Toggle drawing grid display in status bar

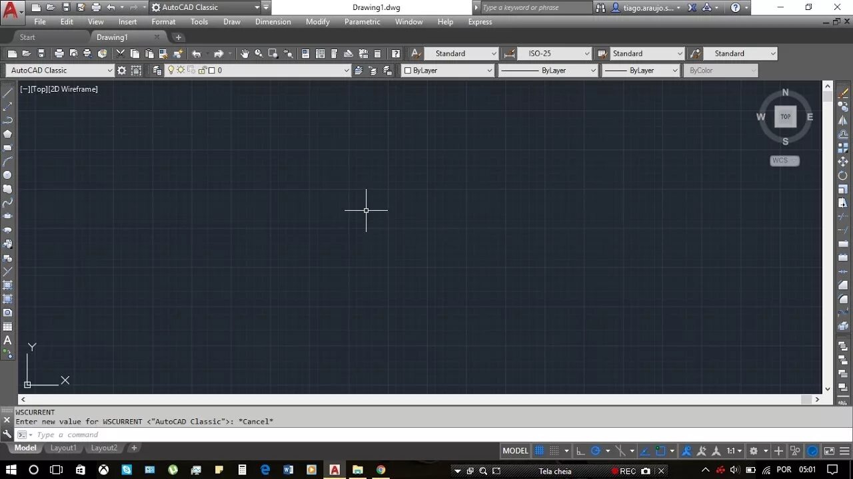pos(539,451)
